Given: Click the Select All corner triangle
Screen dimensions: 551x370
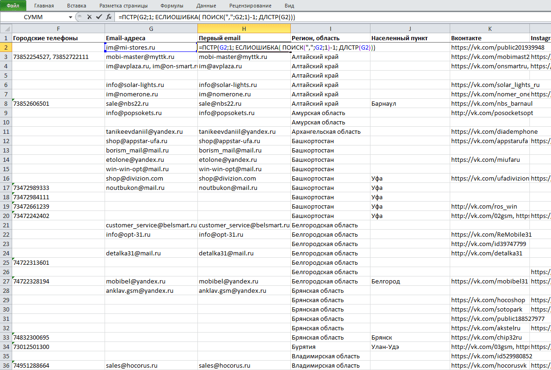Looking at the screenshot, I should [6, 29].
